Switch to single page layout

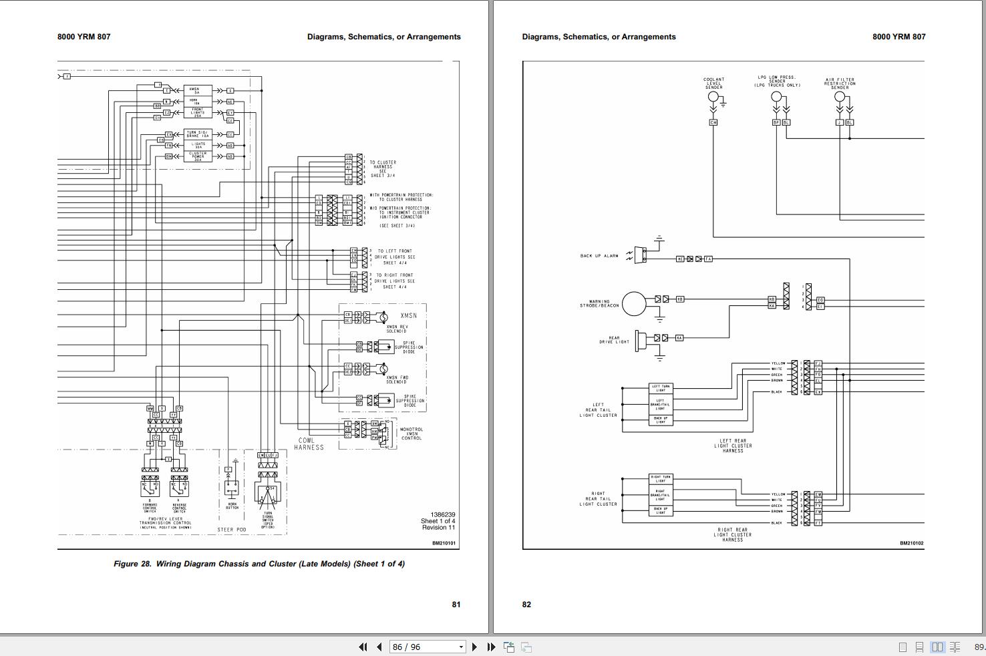[902, 647]
